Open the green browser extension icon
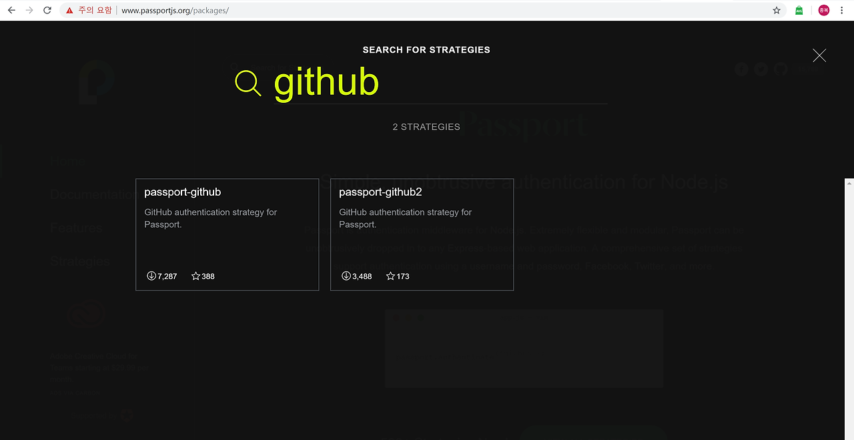The height and width of the screenshot is (440, 854). tap(799, 11)
